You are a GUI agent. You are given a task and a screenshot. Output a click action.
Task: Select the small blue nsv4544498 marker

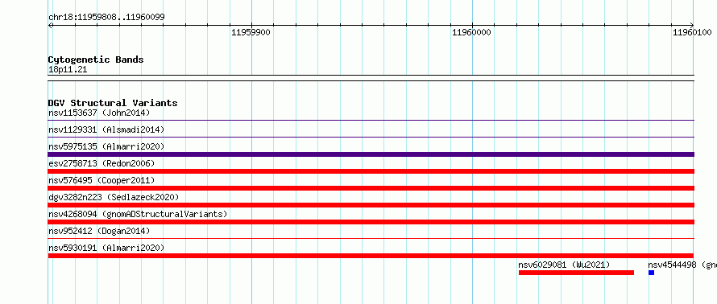[x=651, y=273]
